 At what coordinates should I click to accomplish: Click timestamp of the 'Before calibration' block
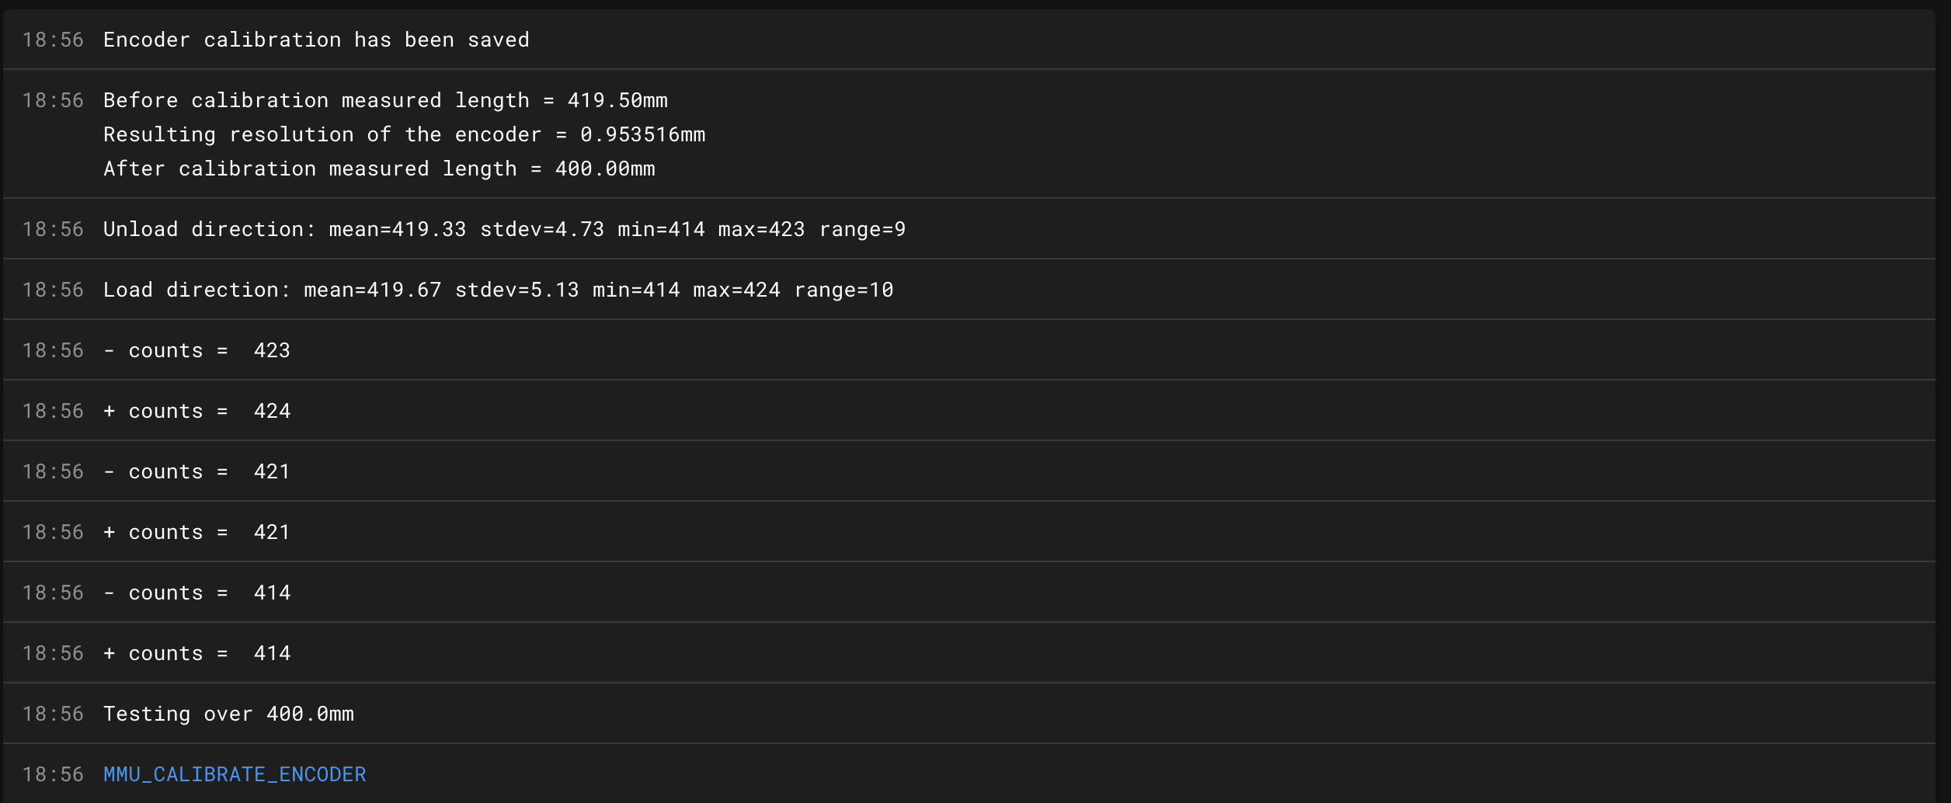click(53, 100)
